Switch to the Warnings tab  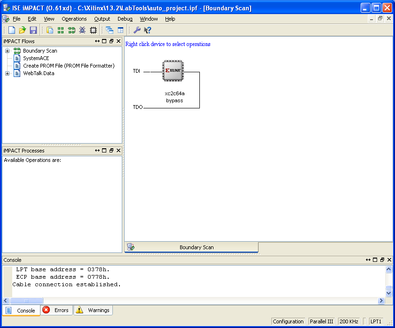[93, 310]
